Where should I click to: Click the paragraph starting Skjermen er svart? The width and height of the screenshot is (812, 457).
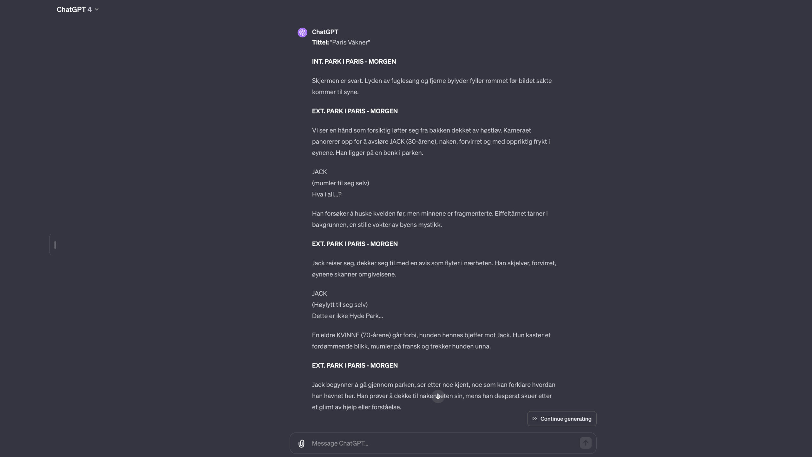[432, 86]
